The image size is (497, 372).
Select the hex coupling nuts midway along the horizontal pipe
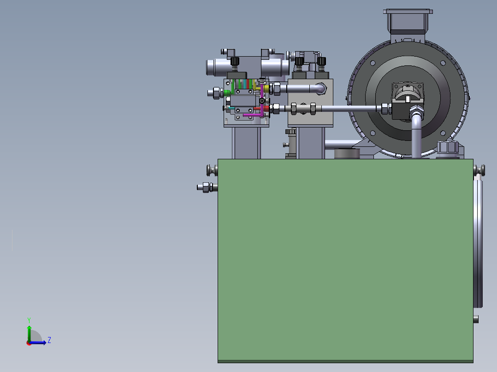pyautogui.click(x=303, y=109)
